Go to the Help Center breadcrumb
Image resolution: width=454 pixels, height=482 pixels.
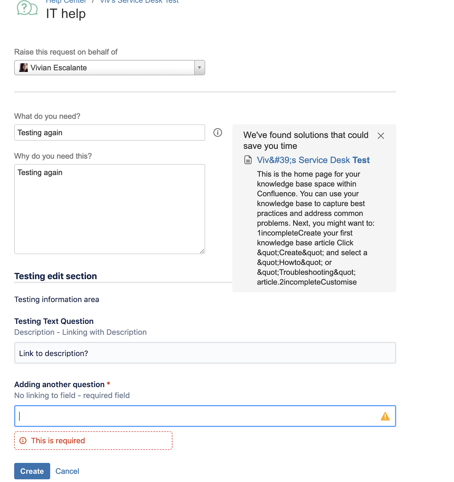click(66, 2)
